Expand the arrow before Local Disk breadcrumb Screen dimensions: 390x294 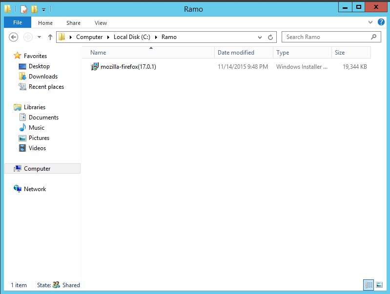[108, 37]
